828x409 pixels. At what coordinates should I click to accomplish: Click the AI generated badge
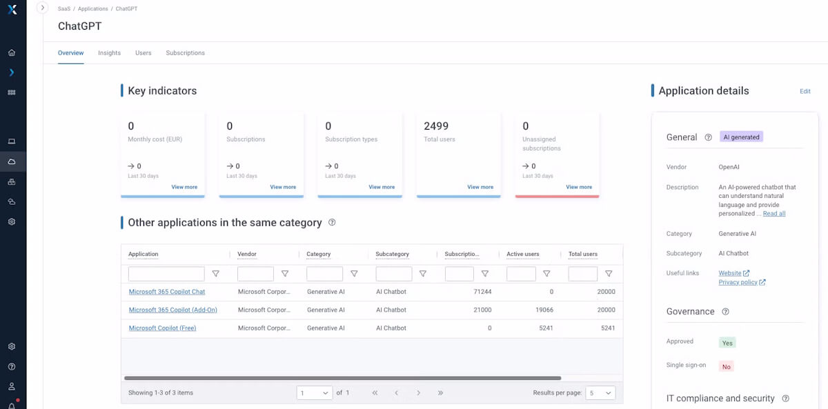pos(741,137)
